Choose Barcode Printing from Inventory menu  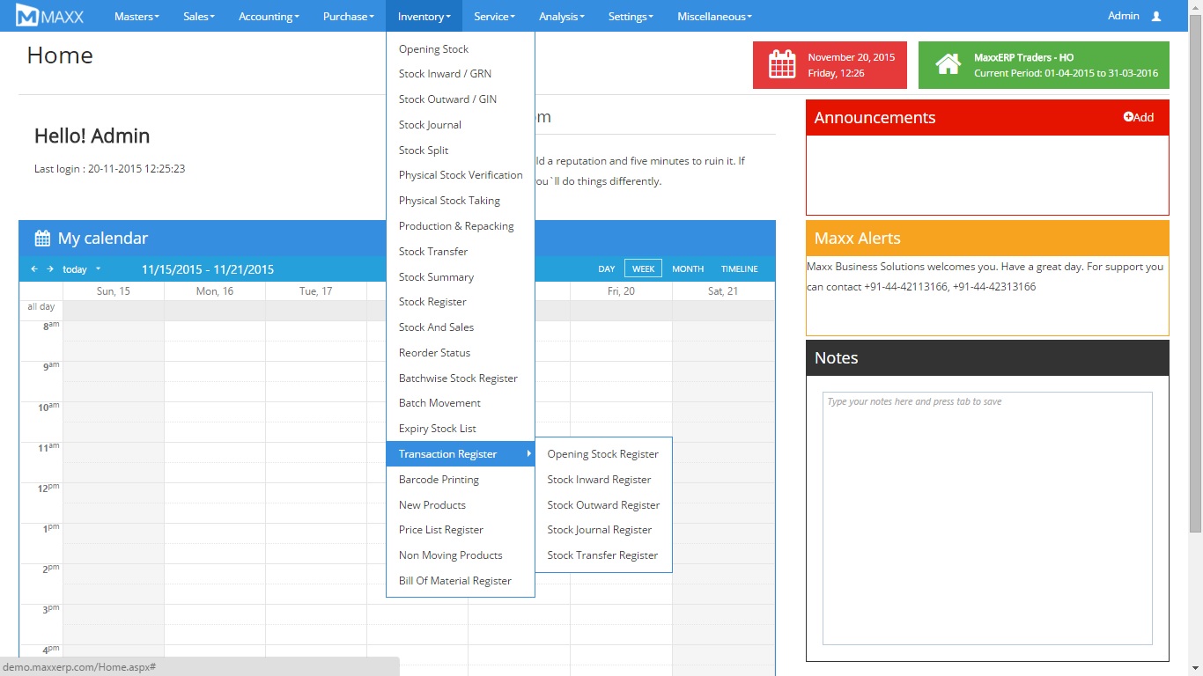tap(439, 480)
